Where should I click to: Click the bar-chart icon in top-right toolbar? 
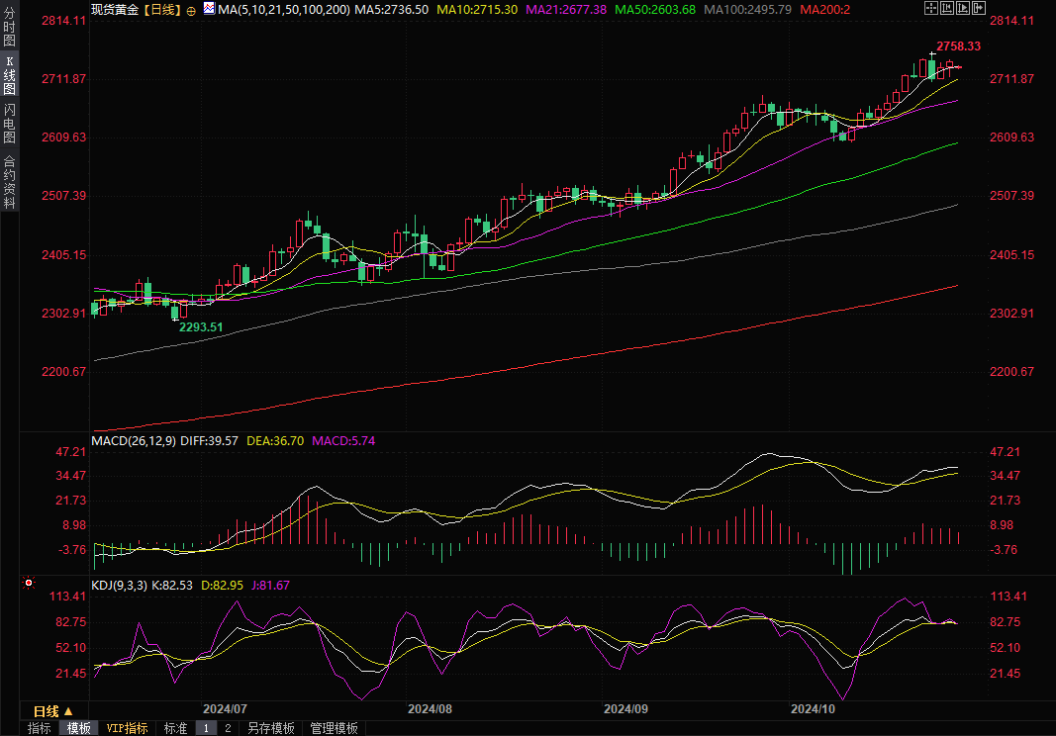(x=949, y=8)
